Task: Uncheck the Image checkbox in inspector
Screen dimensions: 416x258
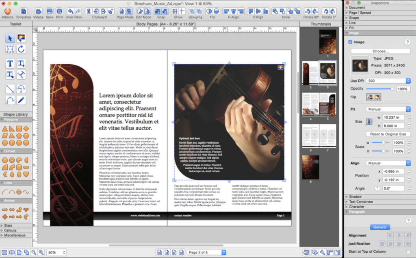Action: click(x=350, y=42)
